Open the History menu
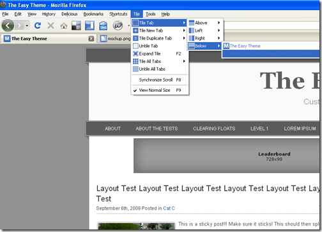The height and width of the screenshot is (232, 322). point(49,14)
